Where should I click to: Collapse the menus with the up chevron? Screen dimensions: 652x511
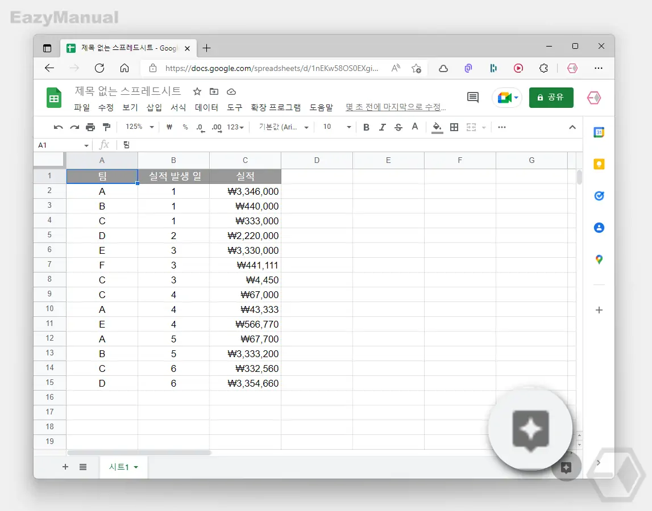point(572,127)
